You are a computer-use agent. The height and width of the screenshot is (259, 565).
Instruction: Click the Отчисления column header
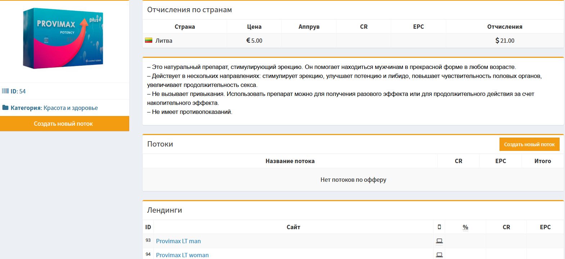tap(505, 27)
